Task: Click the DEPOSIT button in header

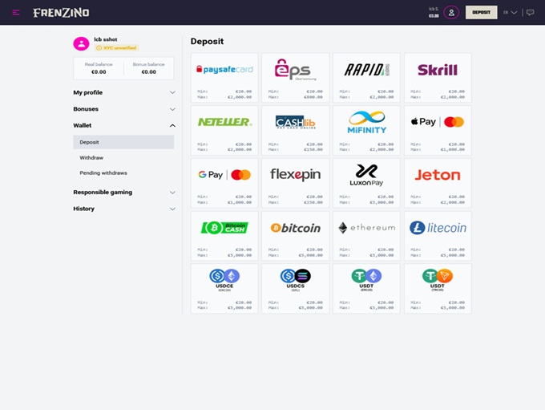Action: point(481,12)
